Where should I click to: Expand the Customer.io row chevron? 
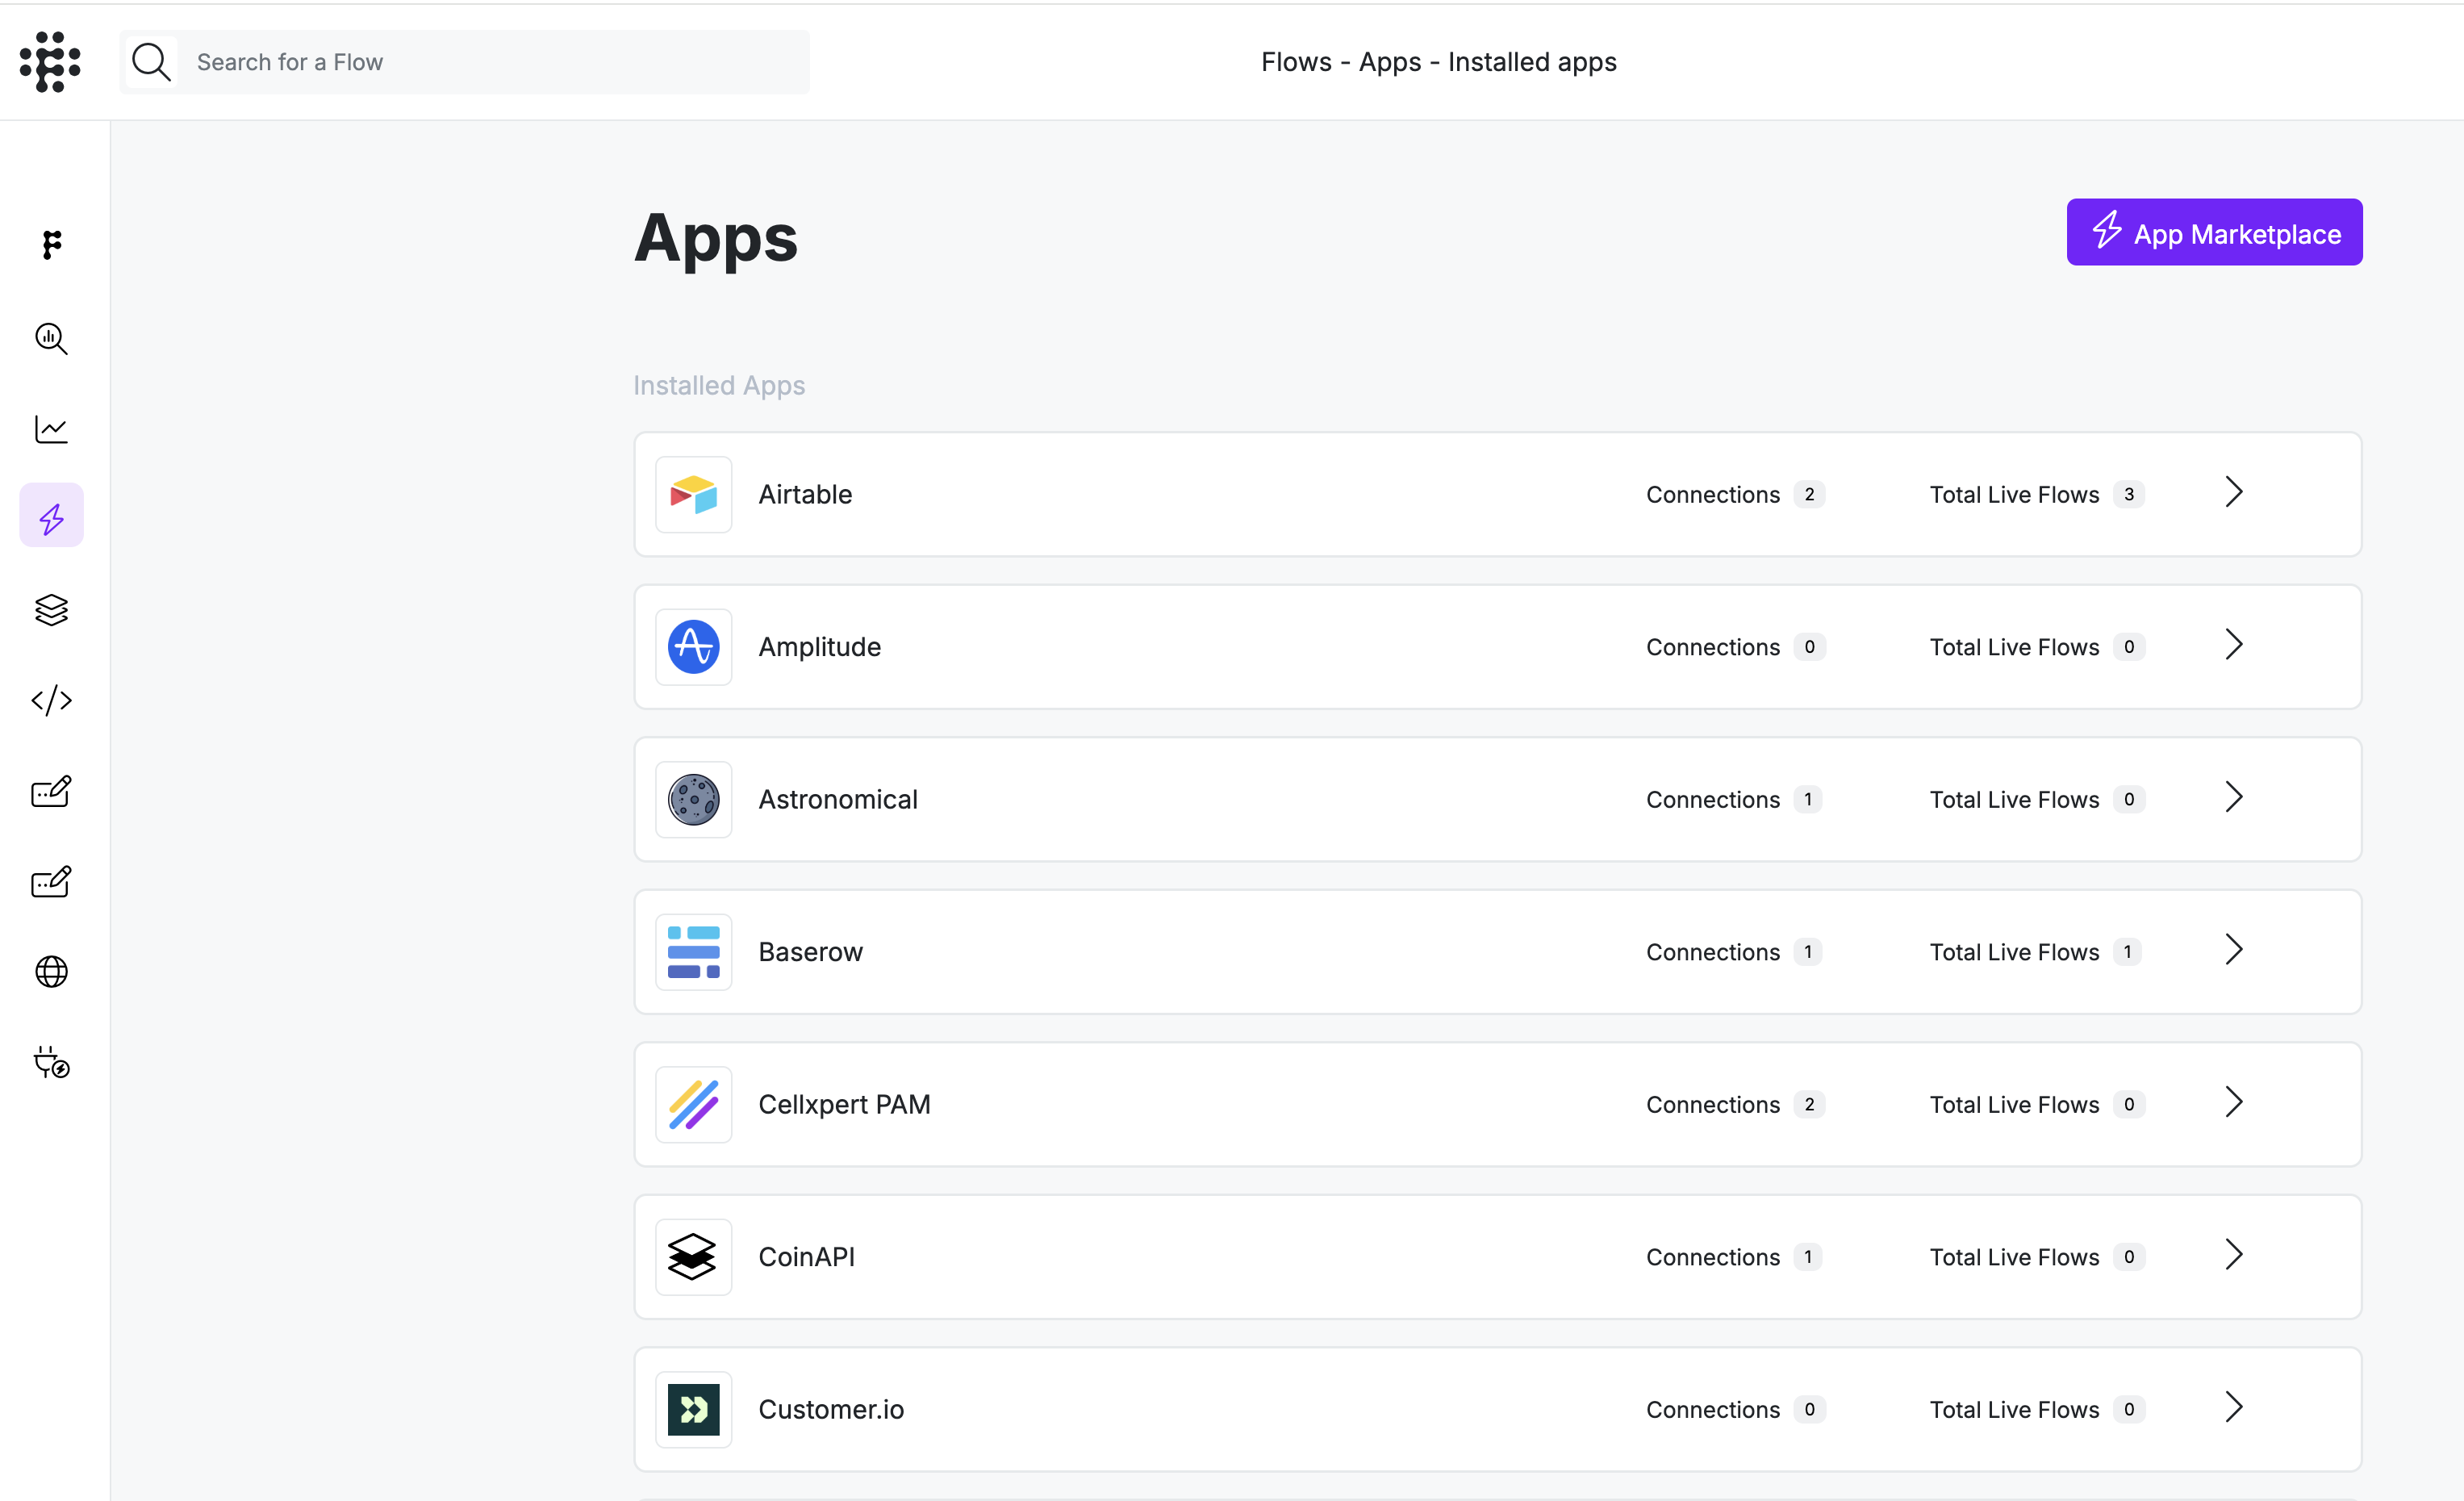[2234, 1407]
